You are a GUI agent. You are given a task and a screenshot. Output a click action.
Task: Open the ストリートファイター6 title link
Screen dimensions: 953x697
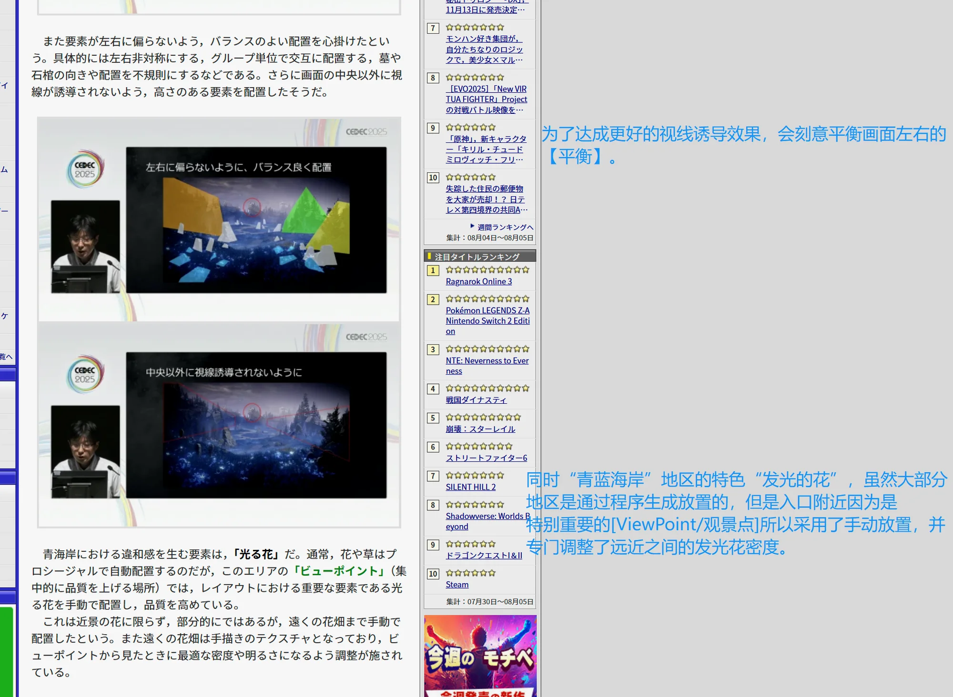[487, 458]
